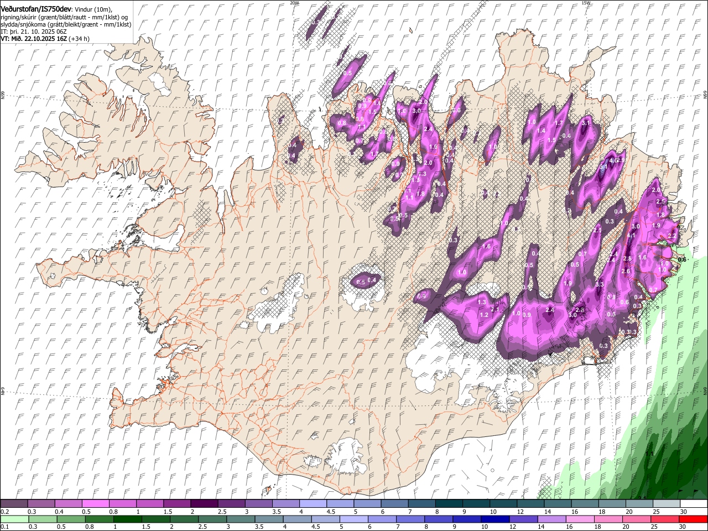Click the '15W' longitude label at top
This screenshot has height=531, width=708.
(x=586, y=3)
